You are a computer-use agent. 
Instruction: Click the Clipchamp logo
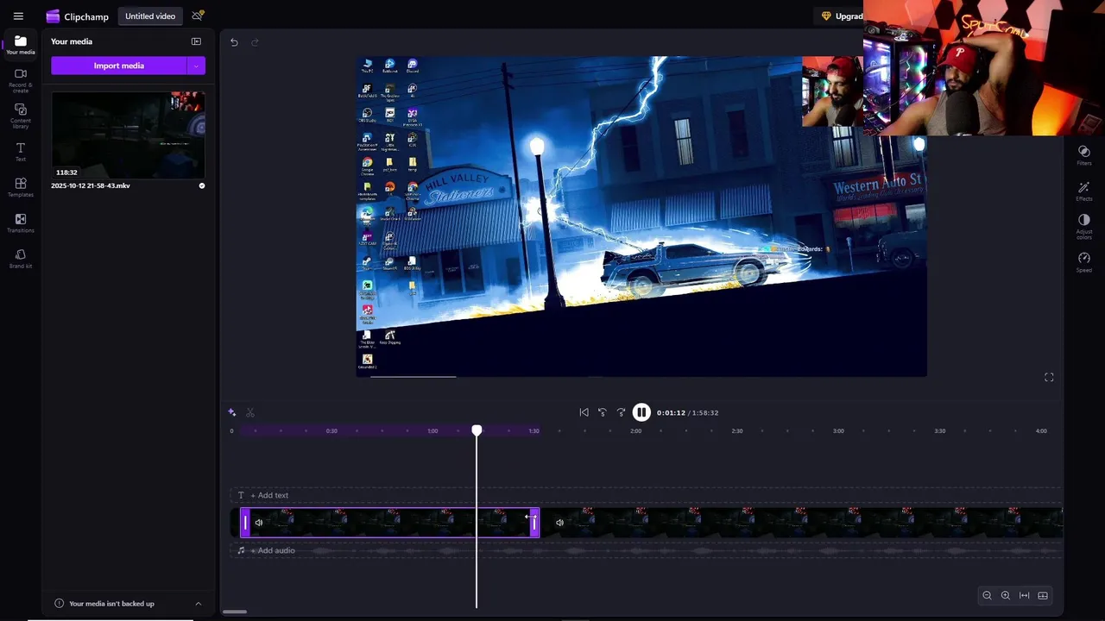[x=77, y=16]
